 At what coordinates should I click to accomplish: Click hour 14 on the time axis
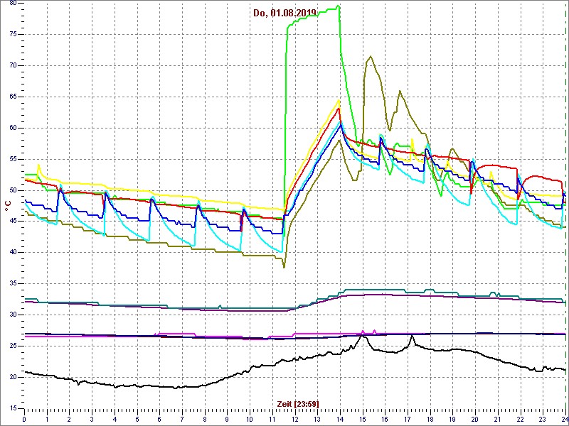tap(340, 419)
